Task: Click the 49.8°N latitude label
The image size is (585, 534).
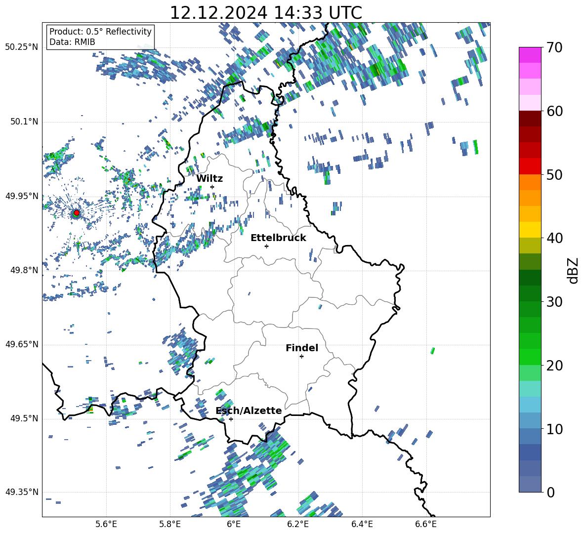Action: point(24,270)
